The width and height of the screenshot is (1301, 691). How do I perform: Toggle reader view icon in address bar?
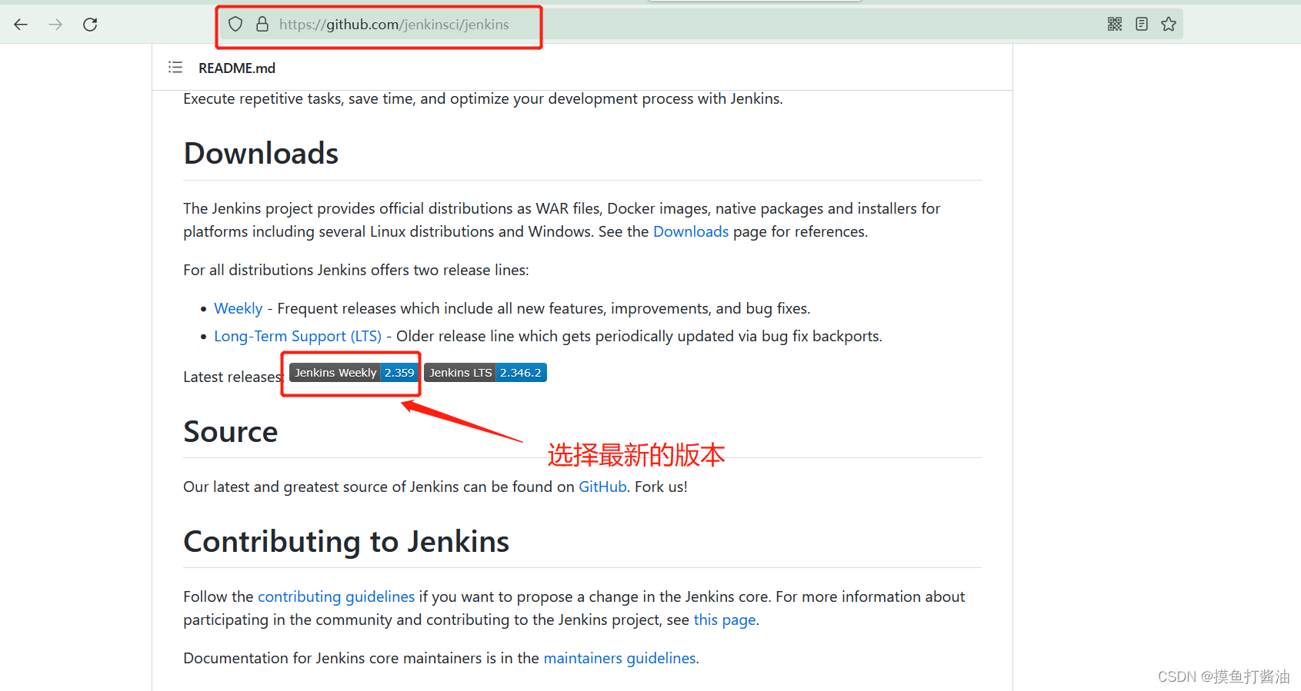1142,24
